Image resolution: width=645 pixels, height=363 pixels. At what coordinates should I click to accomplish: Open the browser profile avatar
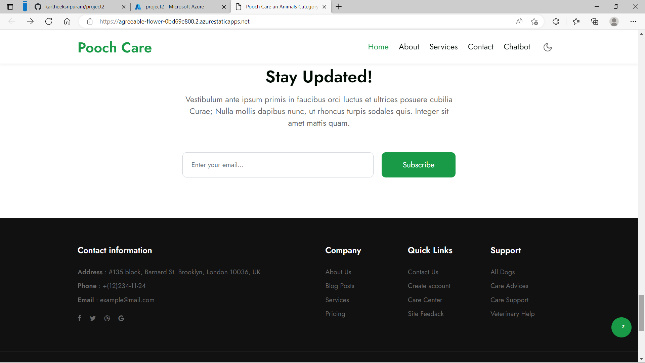tap(614, 22)
